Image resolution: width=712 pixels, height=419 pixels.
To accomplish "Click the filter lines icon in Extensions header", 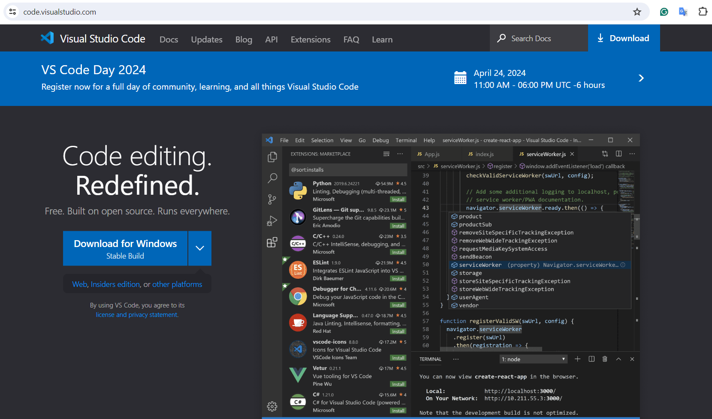I will click(386, 154).
